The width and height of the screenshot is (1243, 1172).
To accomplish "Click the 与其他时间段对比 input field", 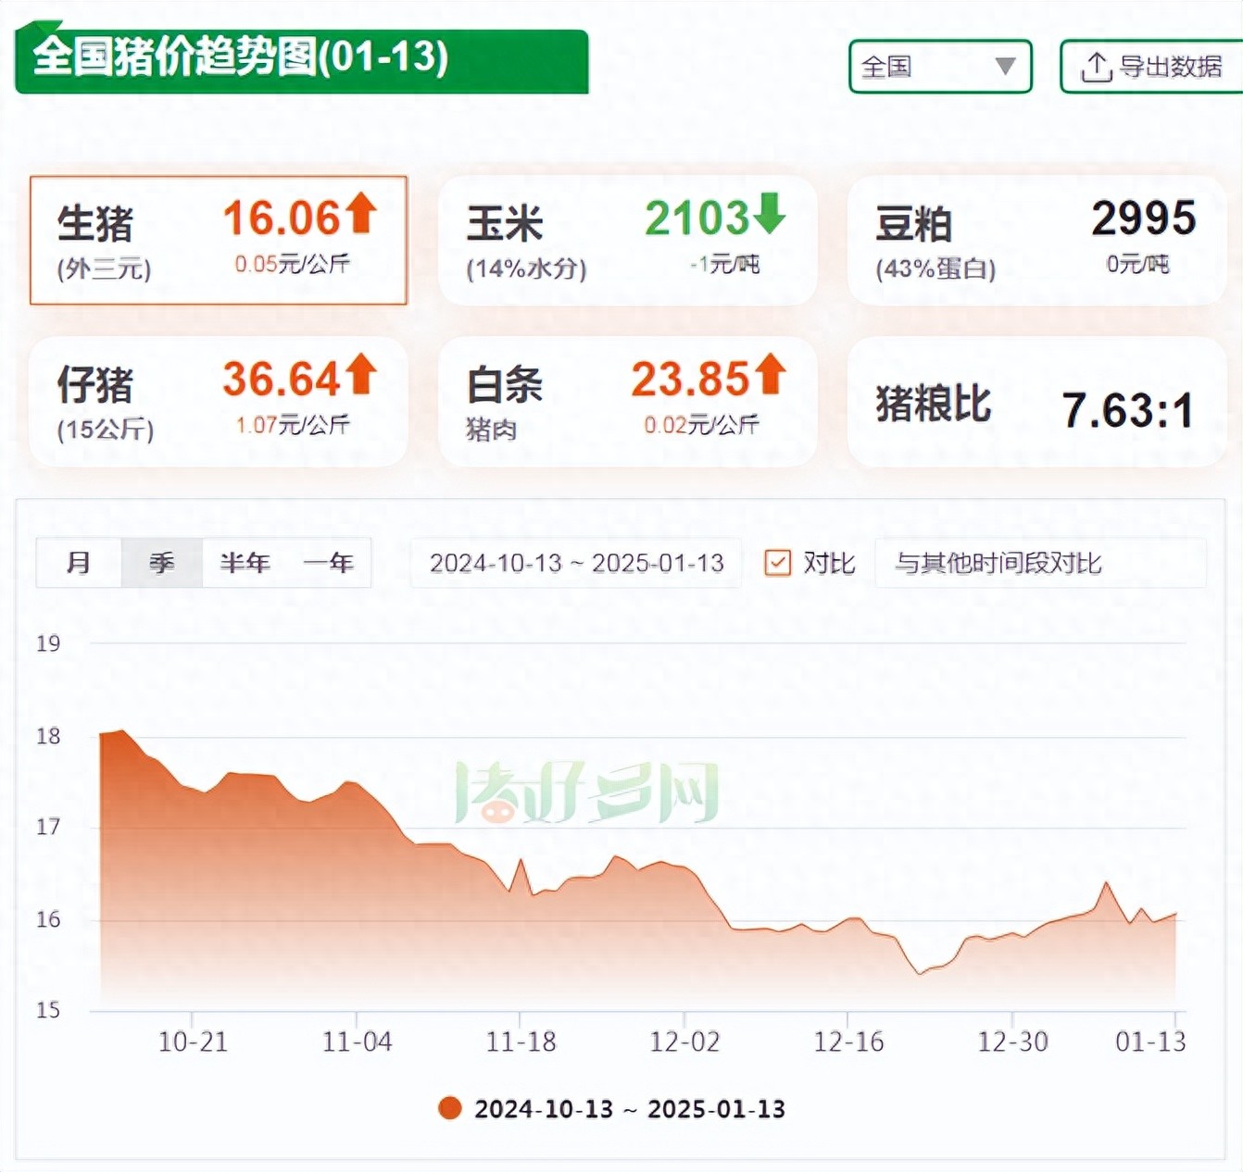I will click(1040, 563).
